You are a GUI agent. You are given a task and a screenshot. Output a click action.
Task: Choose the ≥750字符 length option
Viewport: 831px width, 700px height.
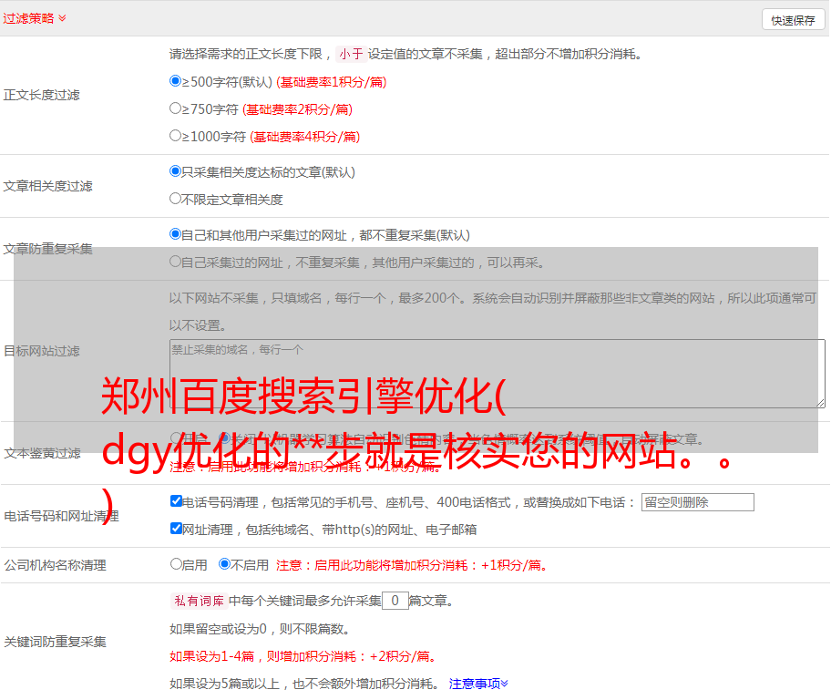175,108
